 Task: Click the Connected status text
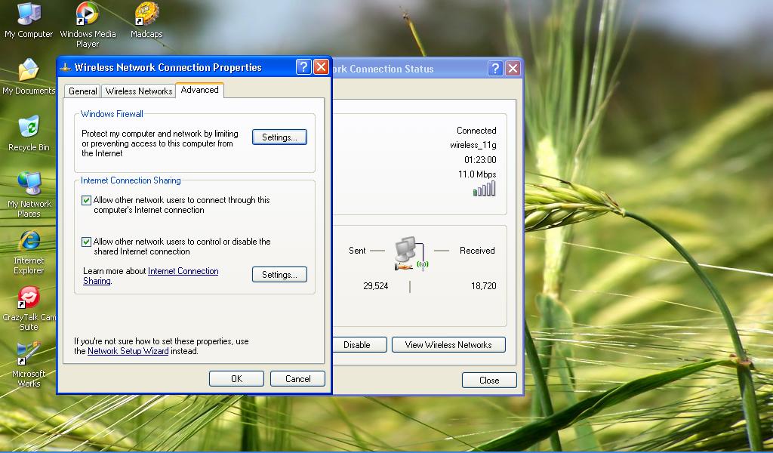pyautogui.click(x=476, y=131)
